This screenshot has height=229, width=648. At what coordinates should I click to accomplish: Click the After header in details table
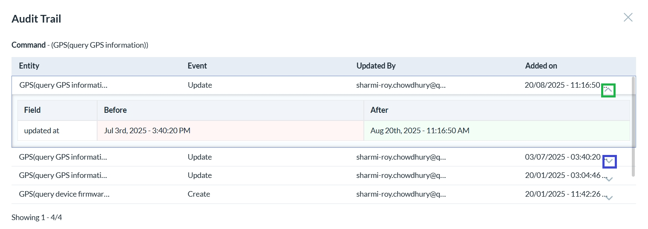point(379,110)
